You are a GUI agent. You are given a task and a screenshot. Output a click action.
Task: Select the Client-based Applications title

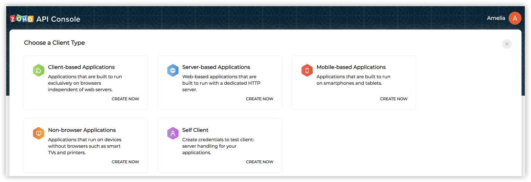[81, 67]
